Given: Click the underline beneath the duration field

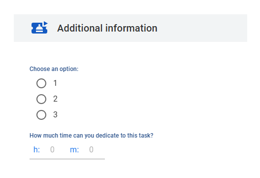Looking at the screenshot, I should [67, 159].
